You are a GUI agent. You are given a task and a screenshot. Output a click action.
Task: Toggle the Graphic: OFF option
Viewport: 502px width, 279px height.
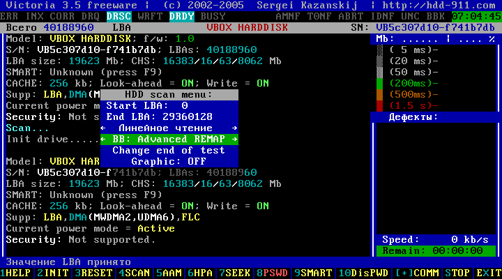169,161
